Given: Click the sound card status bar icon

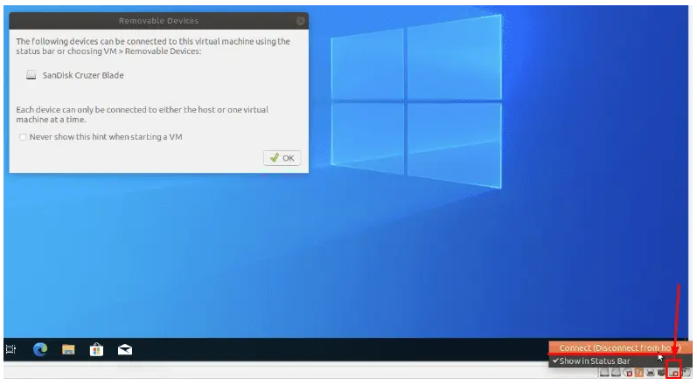Looking at the screenshot, I should tap(661, 373).
